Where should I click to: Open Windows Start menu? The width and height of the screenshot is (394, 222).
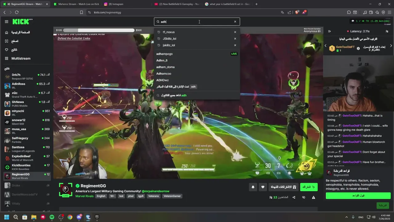tap(6, 217)
